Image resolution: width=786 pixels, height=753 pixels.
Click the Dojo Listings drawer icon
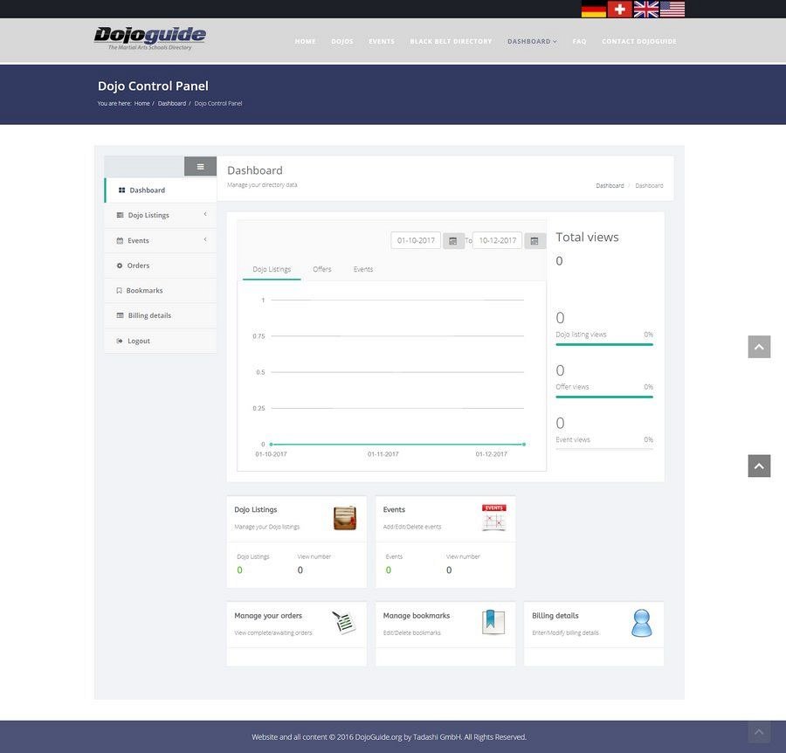click(x=345, y=518)
